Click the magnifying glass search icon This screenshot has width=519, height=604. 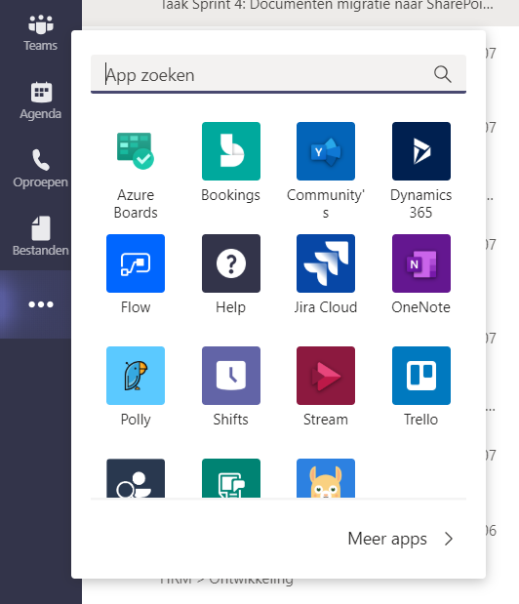pyautogui.click(x=442, y=74)
